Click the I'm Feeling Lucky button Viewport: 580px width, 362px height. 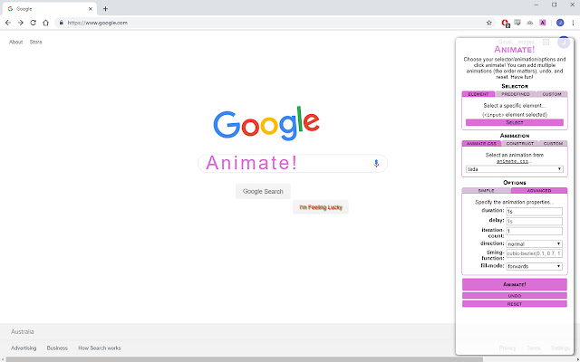(x=321, y=207)
